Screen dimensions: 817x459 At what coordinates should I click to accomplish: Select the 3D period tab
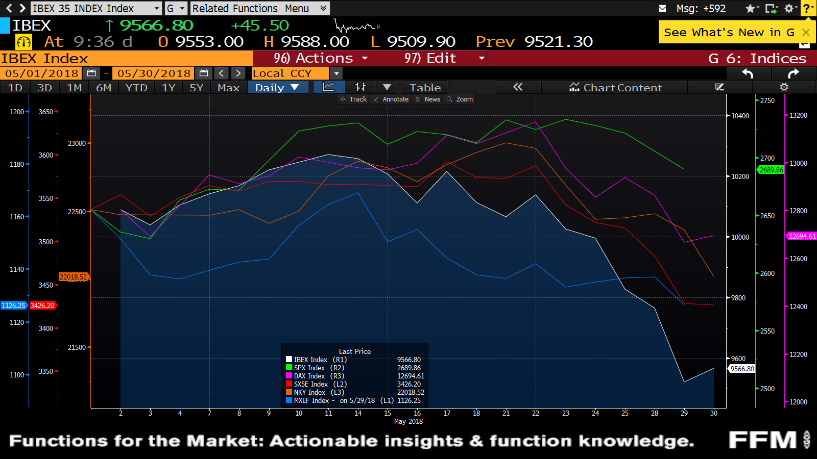(x=44, y=88)
